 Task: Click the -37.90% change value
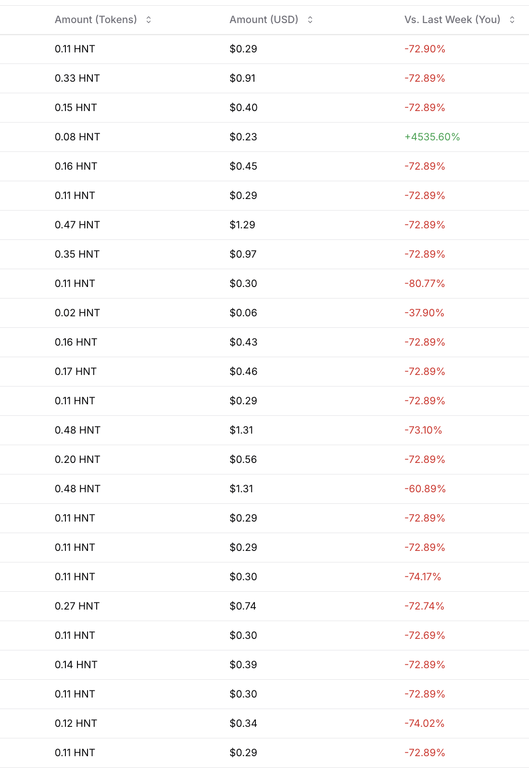pyautogui.click(x=424, y=313)
